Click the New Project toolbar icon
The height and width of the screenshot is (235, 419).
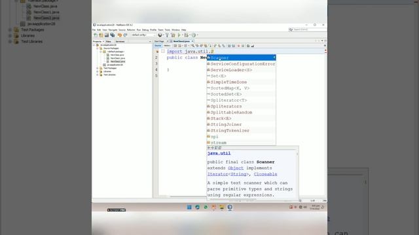pos(101,35)
